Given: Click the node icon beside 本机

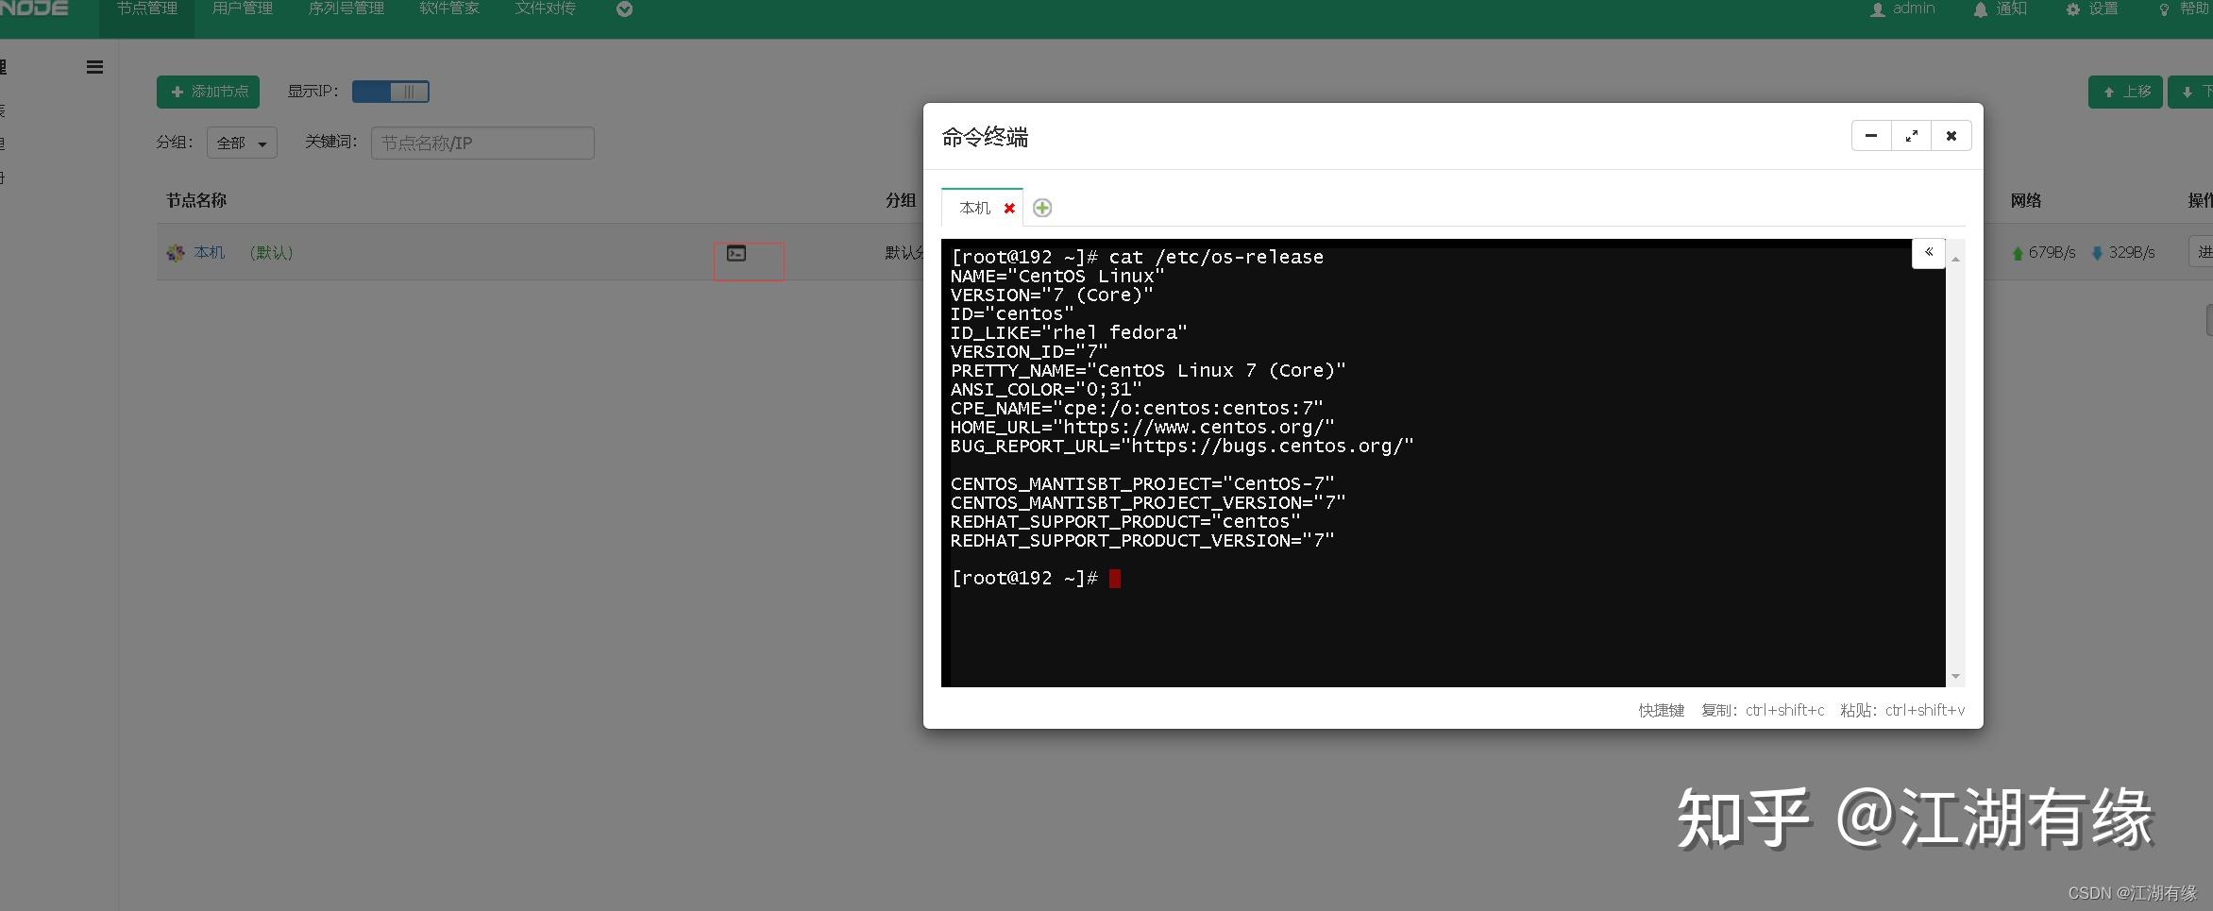Looking at the screenshot, I should 175,253.
